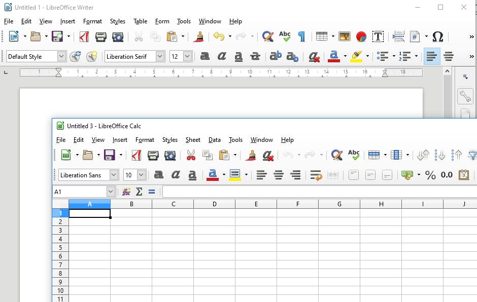Select the column B header in Calc
Viewport: 477px width, 302px height.
point(131,203)
